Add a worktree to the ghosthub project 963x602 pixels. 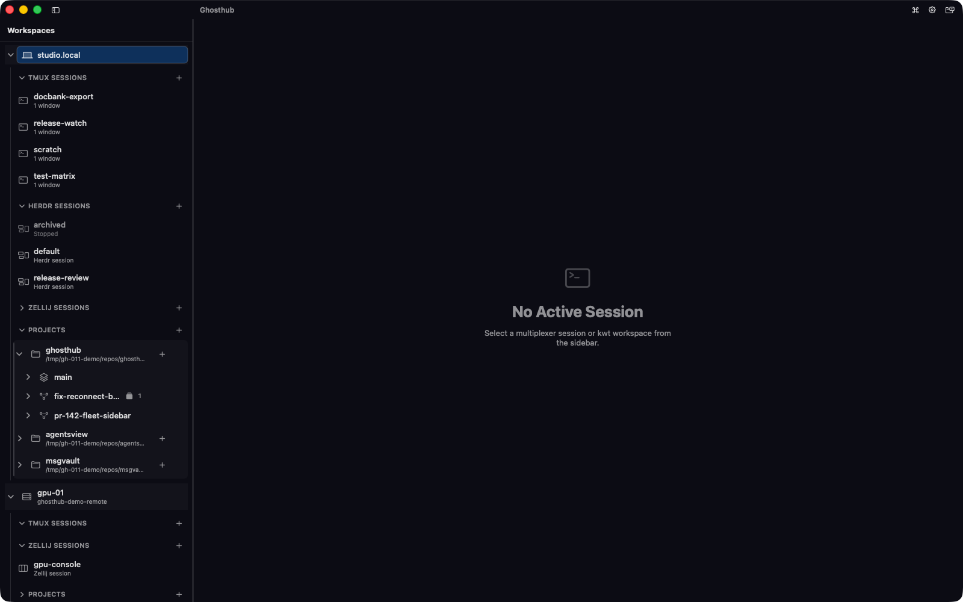pos(162,354)
